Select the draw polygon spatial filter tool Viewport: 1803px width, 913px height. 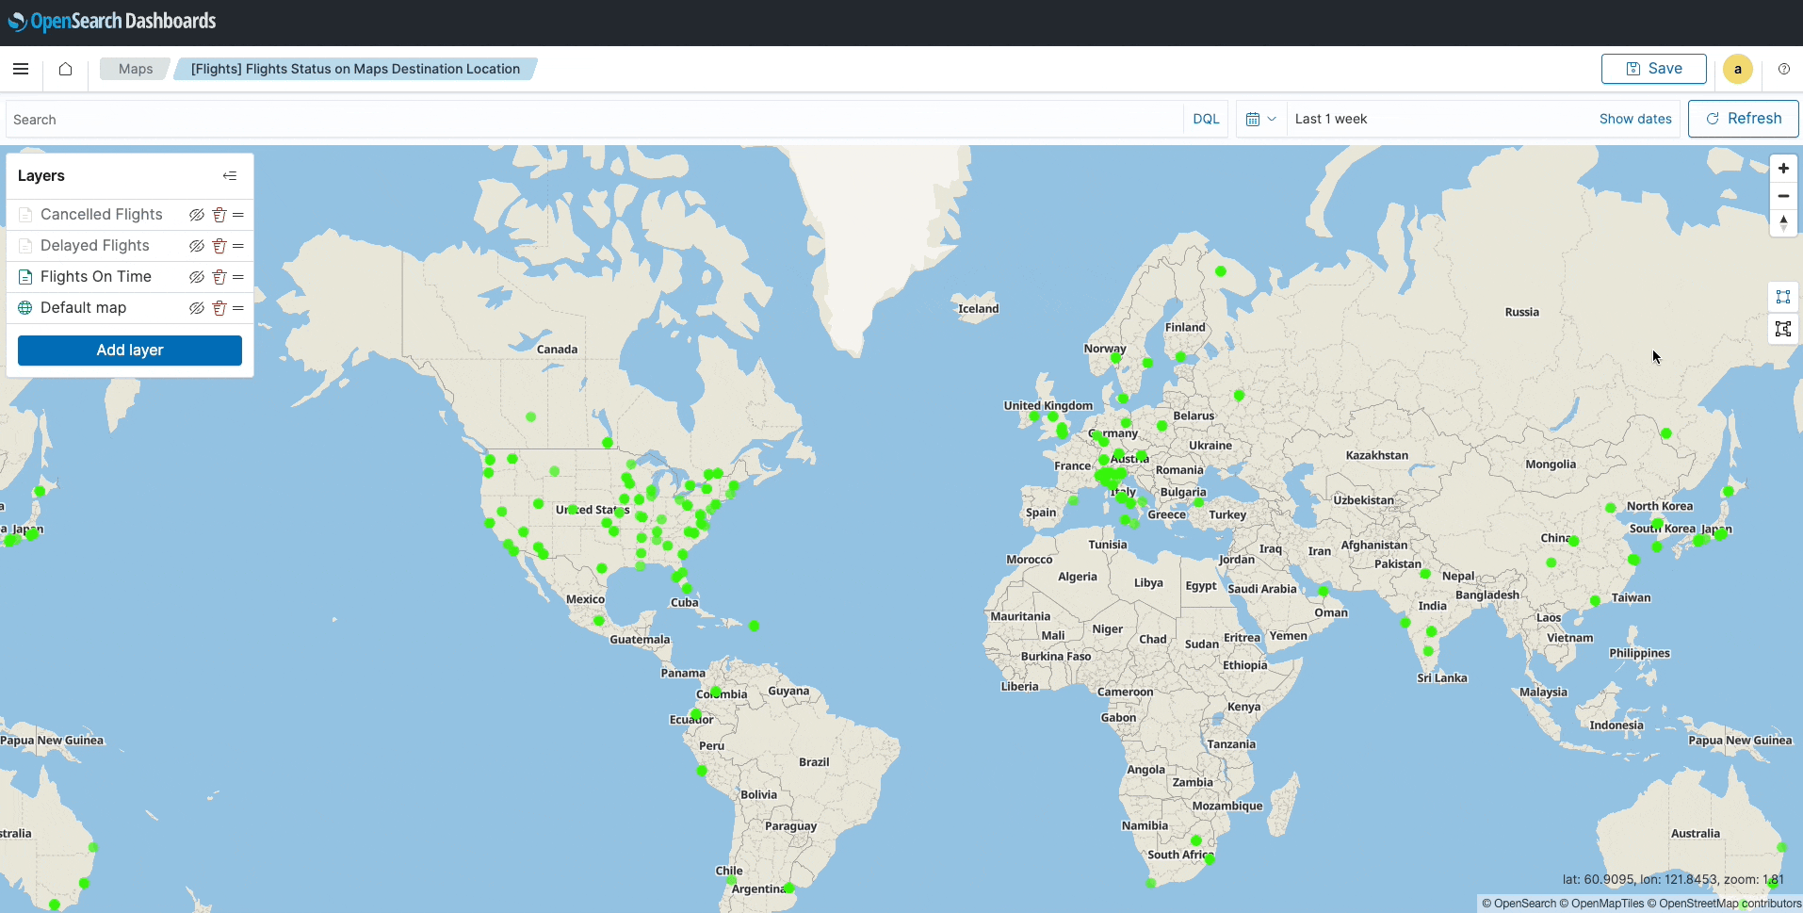(x=1783, y=329)
